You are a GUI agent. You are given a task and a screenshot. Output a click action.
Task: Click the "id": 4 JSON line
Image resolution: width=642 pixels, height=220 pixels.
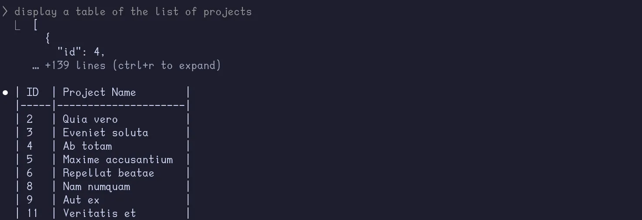click(81, 52)
